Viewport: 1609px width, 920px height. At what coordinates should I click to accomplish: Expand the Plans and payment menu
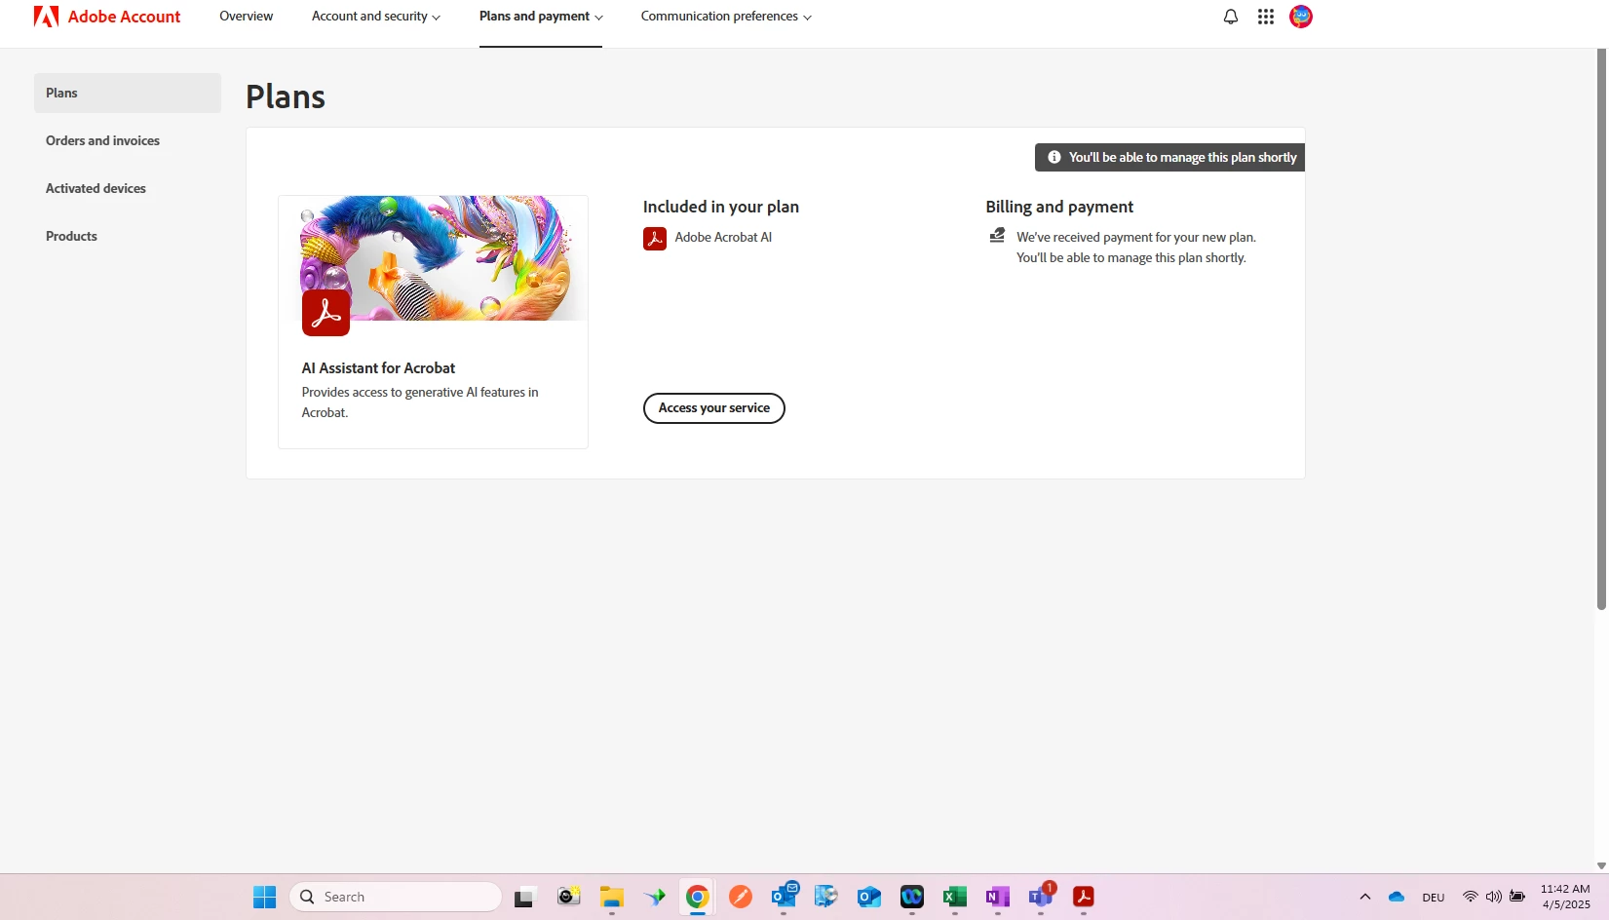[x=541, y=17]
